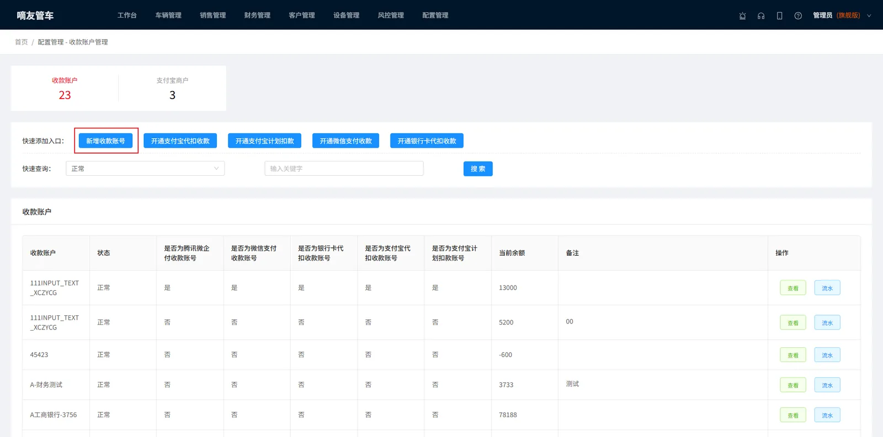Select the 收款账户 count tab
883x437 pixels.
65,88
